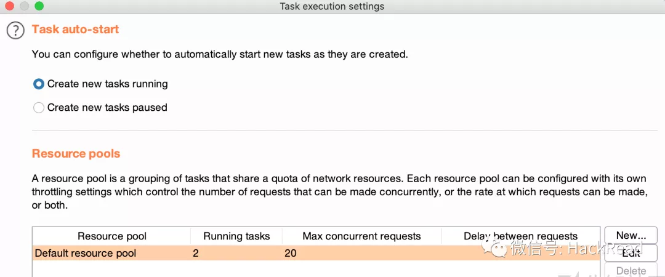Click 'Delay between requests' column header
665x277 pixels.
[x=520, y=236]
